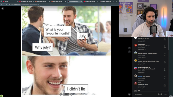The height and width of the screenshot is (97, 173).
Task: Like the 'I dont get the coffee one' comment
Action: pos(165,46)
